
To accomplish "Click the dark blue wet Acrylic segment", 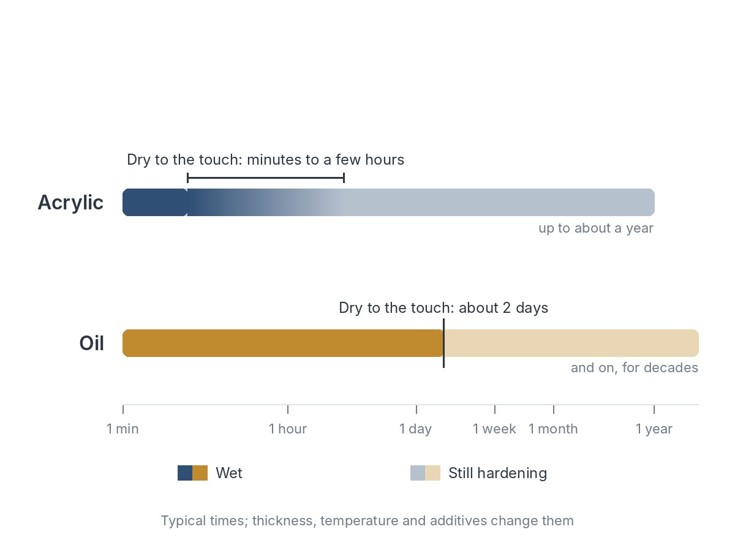I will coord(155,203).
